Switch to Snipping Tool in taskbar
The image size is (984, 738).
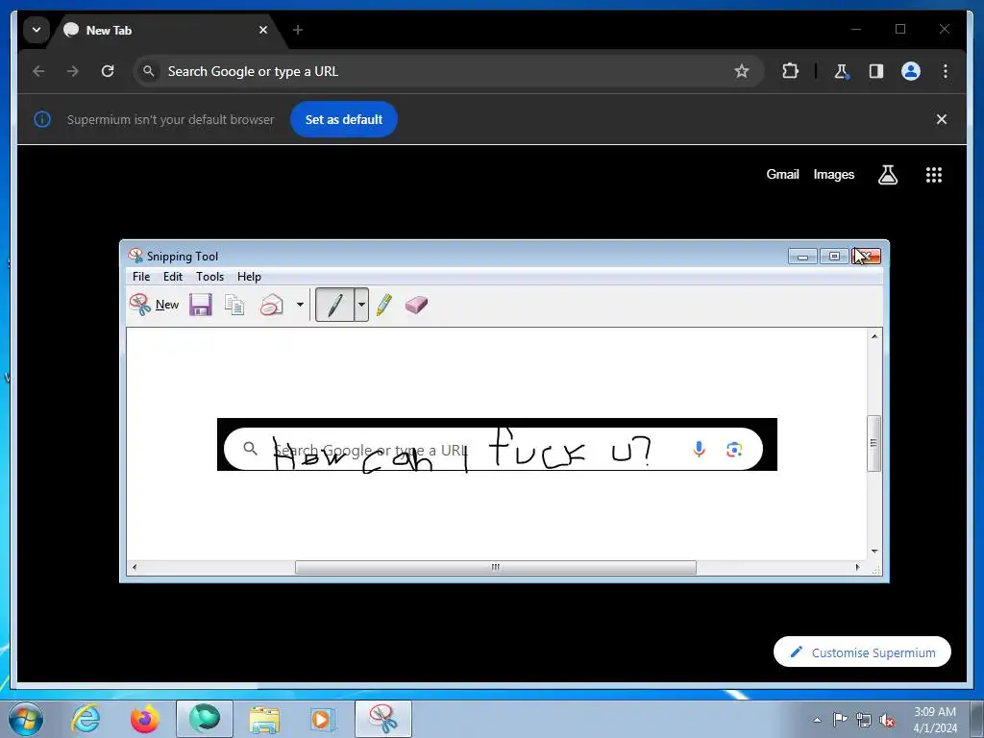point(383,719)
